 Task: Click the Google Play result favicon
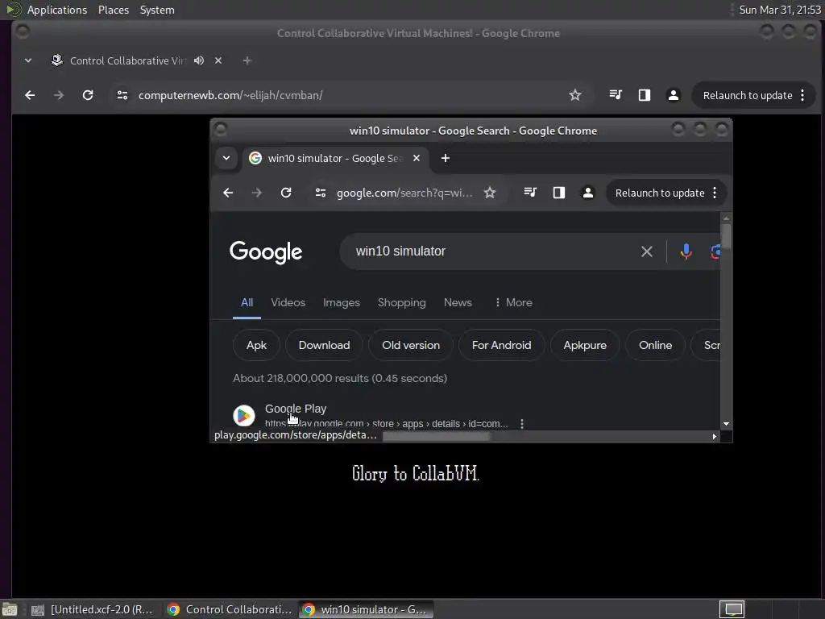click(x=244, y=415)
